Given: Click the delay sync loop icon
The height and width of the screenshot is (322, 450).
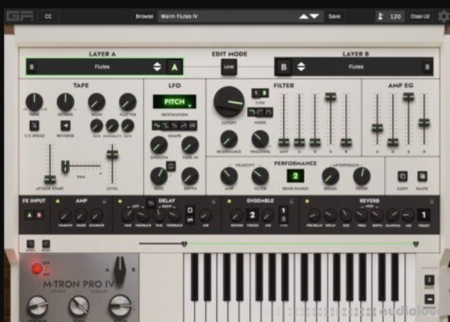Looking at the screenshot, I should (x=190, y=210).
